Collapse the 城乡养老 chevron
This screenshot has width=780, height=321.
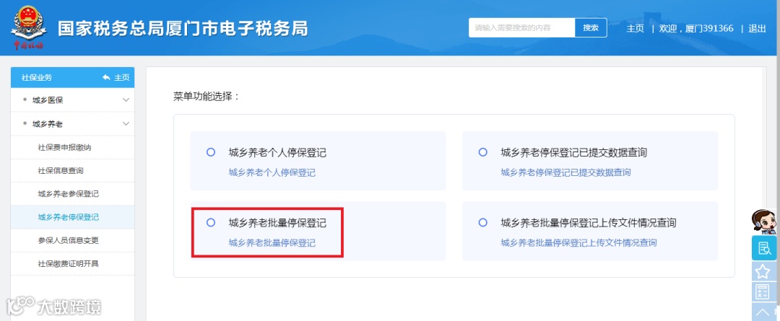coord(126,123)
